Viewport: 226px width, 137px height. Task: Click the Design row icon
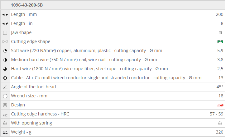(x=5, y=105)
